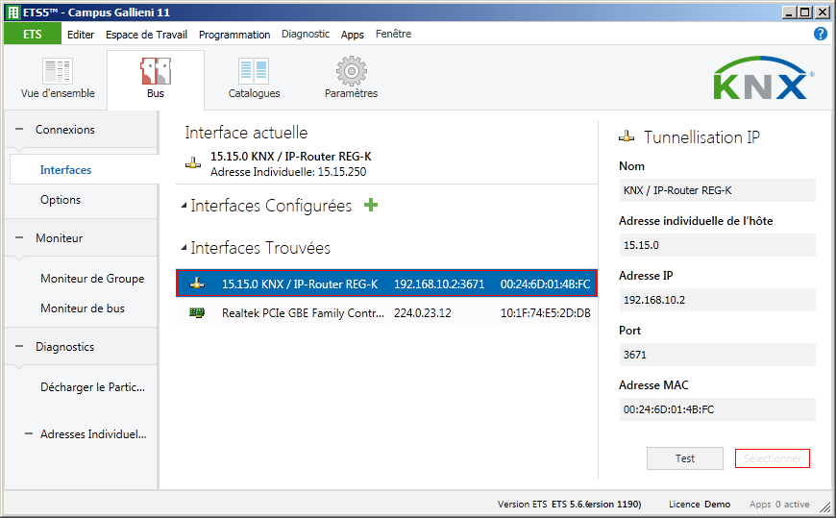Open the Paramètres gear icon
The image size is (836, 518).
pos(352,71)
